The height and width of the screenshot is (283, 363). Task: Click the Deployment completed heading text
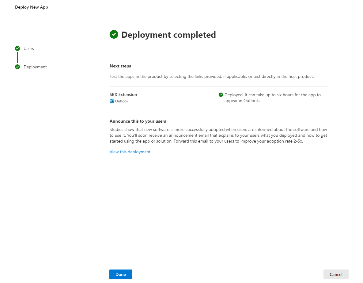pyautogui.click(x=168, y=35)
